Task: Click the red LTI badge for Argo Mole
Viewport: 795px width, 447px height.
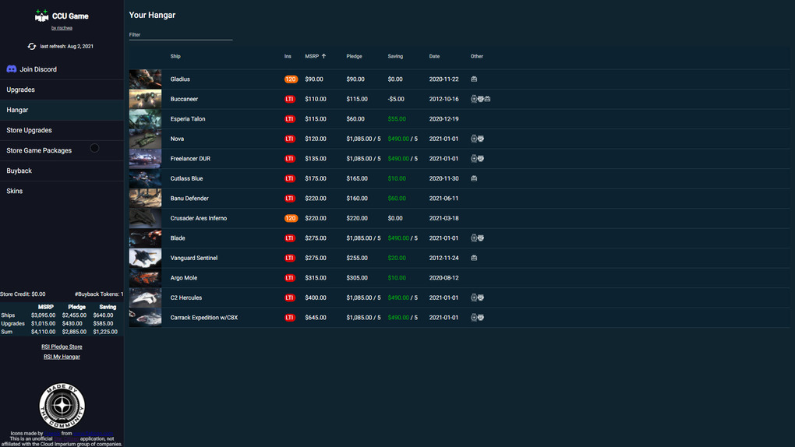Action: click(x=290, y=278)
